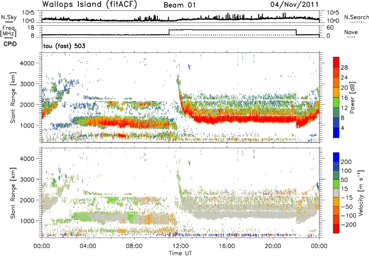The width and height of the screenshot is (369, 256).
Task: Click the "3000" tick in the power panel
Action: (x=27, y=84)
